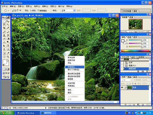Open the Layers panel flyout menu arrow
Screen dimensions: 153x115
(150, 77)
